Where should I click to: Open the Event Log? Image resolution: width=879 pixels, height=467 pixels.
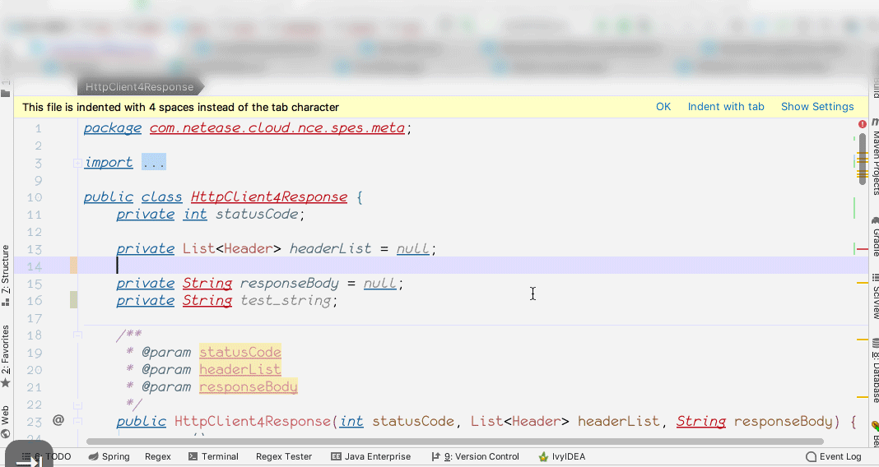834,456
